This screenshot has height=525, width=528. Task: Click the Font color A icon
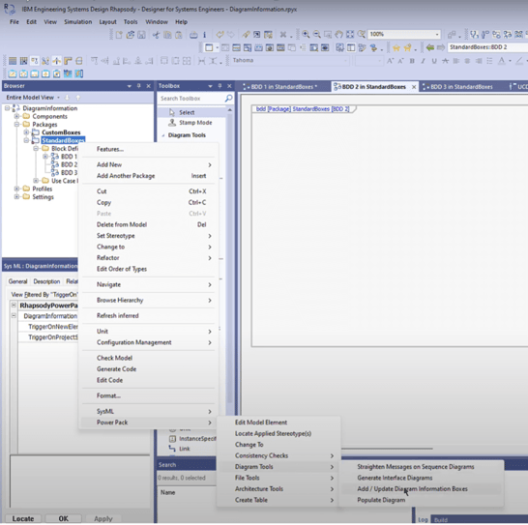click(x=501, y=61)
